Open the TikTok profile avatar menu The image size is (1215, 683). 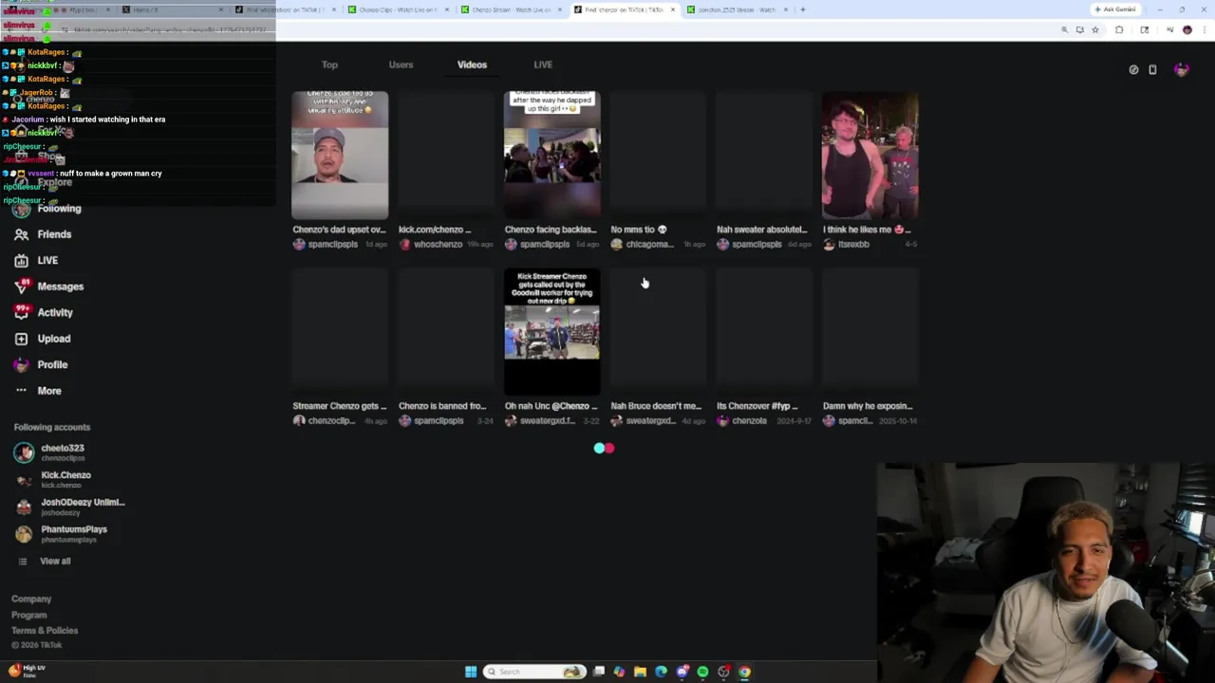point(1181,69)
